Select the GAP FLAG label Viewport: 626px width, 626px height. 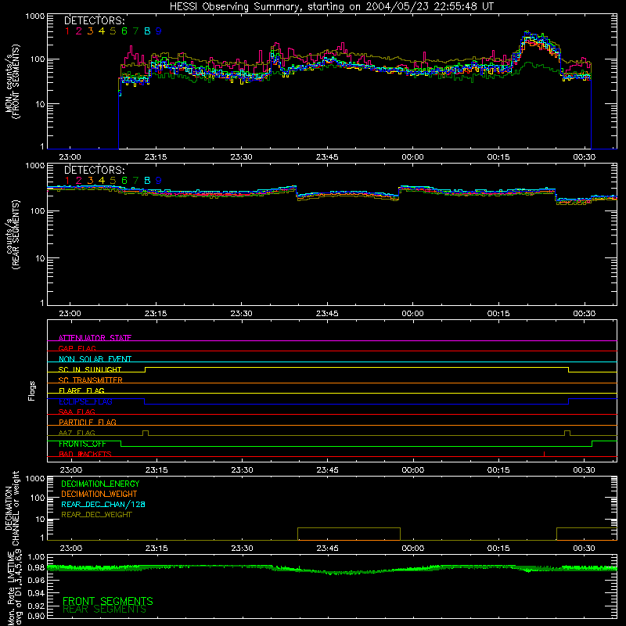(77, 348)
